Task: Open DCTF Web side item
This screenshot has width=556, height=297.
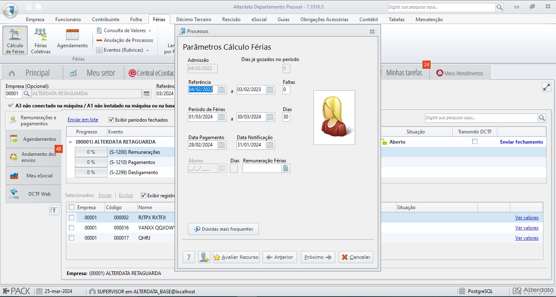Action: (33, 194)
